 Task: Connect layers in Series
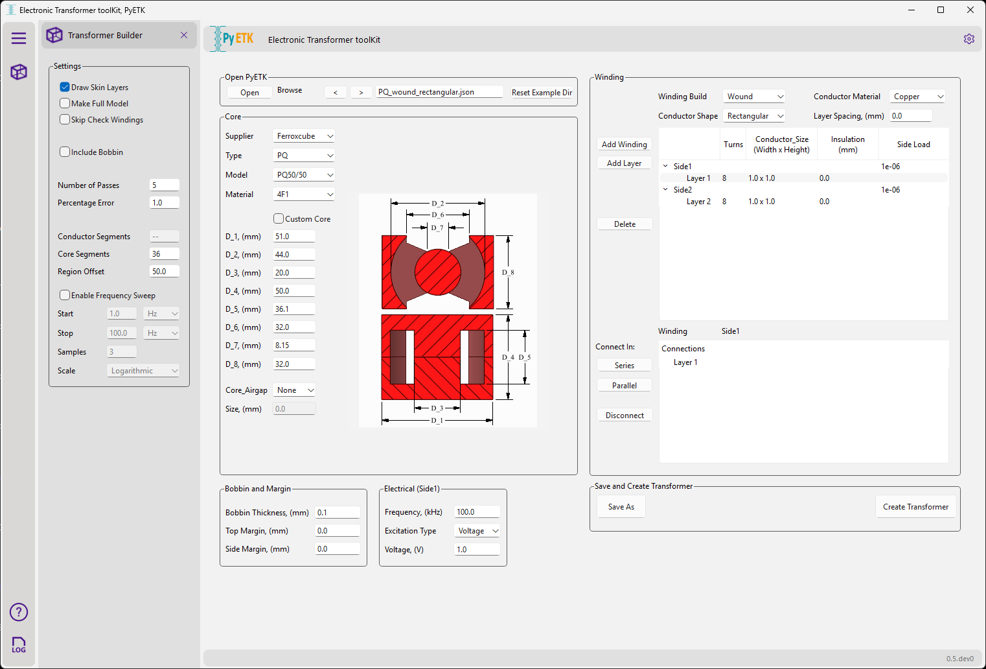point(625,366)
